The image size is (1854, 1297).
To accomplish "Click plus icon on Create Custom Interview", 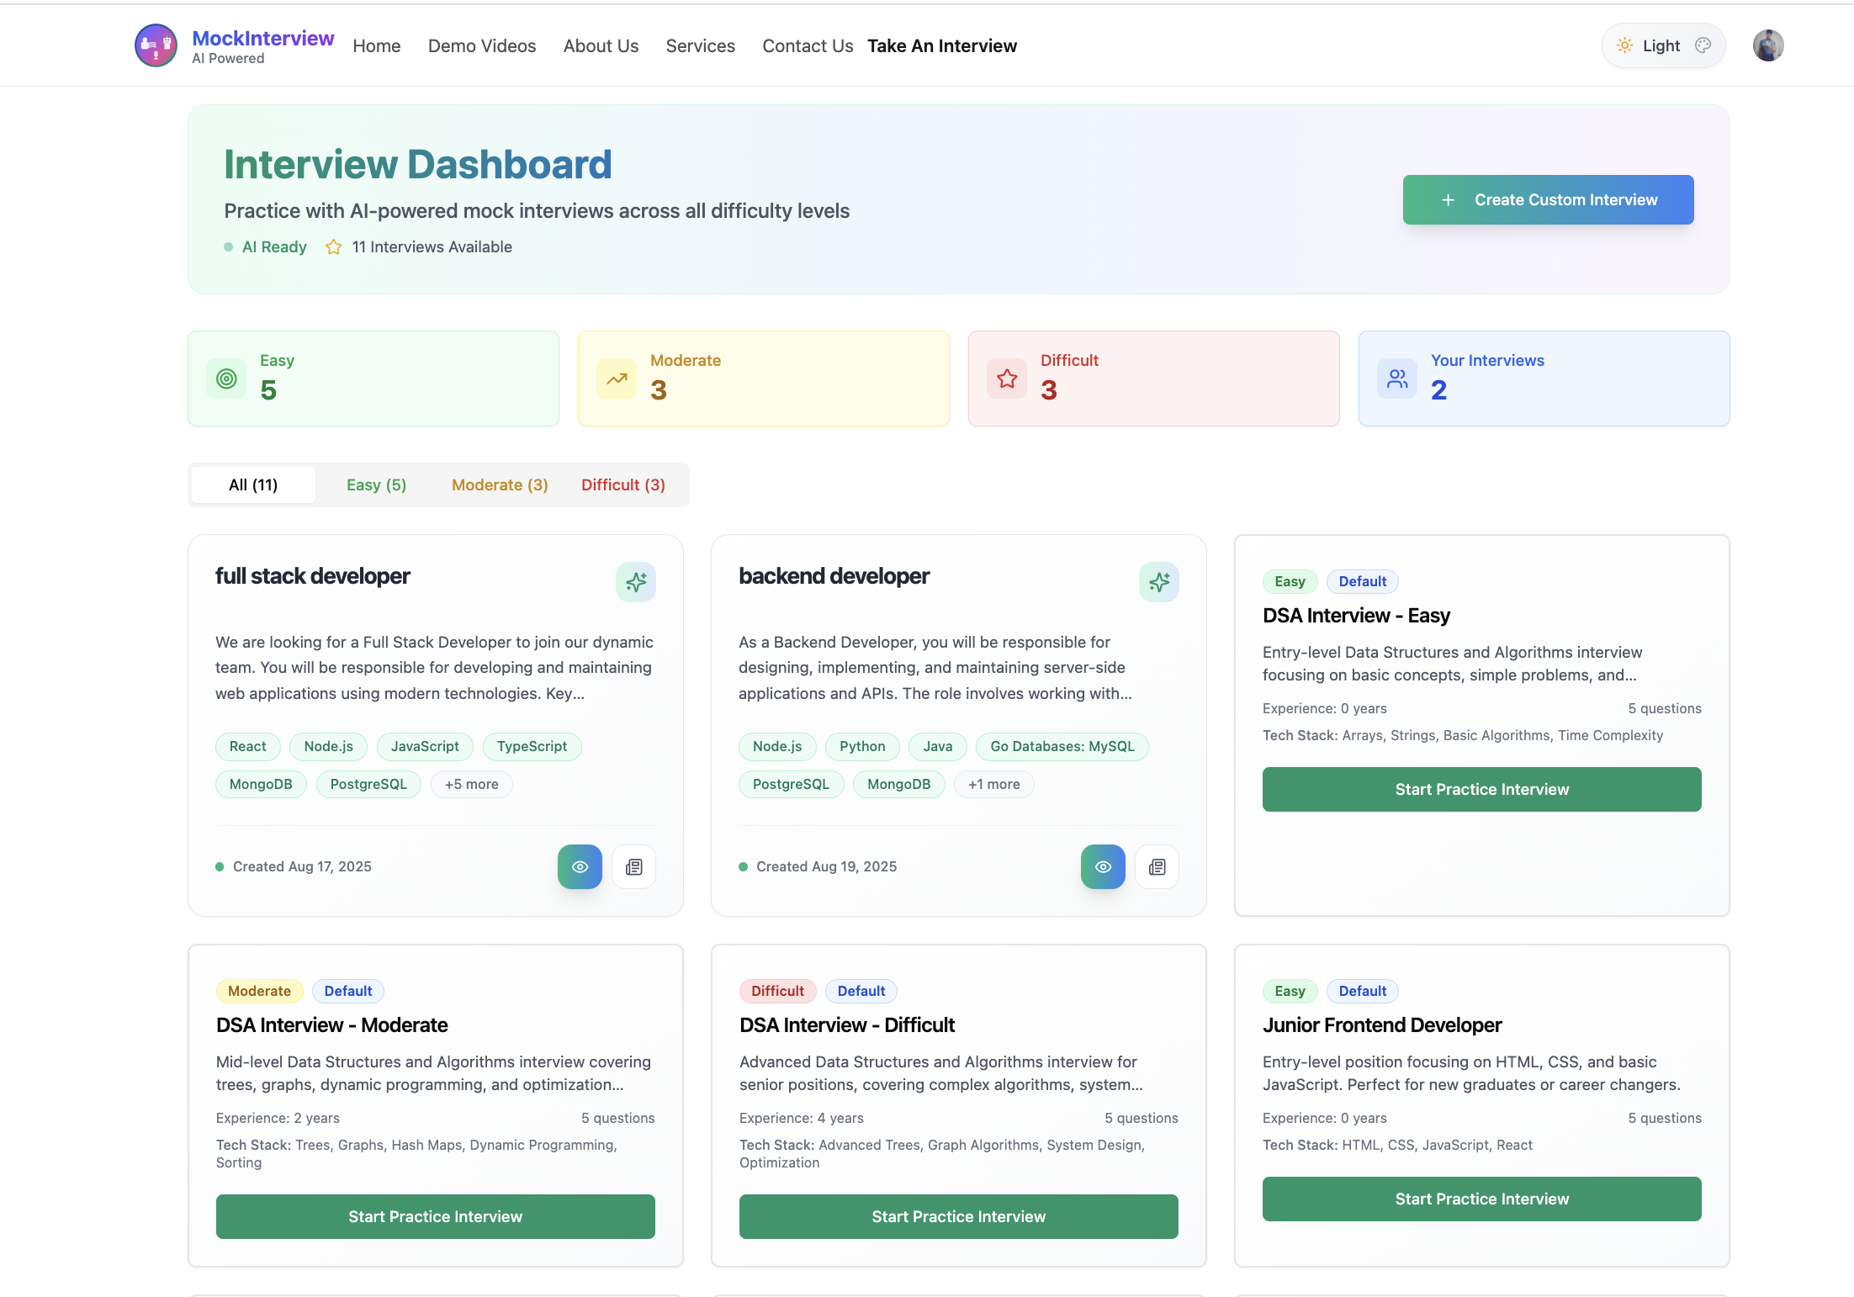I will (x=1448, y=199).
